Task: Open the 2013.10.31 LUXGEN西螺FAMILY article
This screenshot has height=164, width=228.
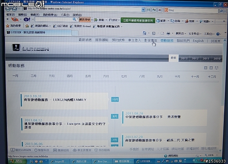Action: 64,101
